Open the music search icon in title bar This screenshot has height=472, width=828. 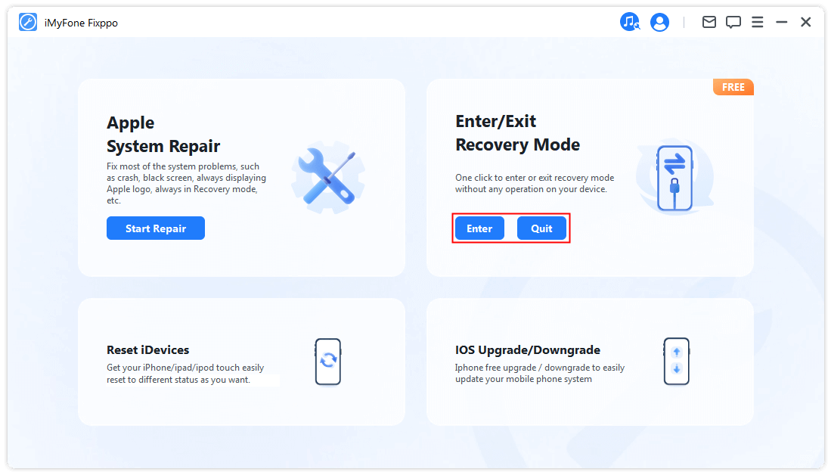(x=629, y=22)
